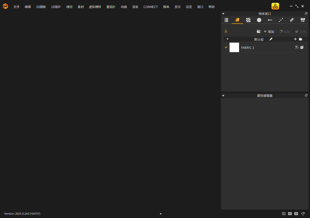Click the 增加 add fabric button
The height and width of the screenshot is (218, 310).
(x=269, y=32)
